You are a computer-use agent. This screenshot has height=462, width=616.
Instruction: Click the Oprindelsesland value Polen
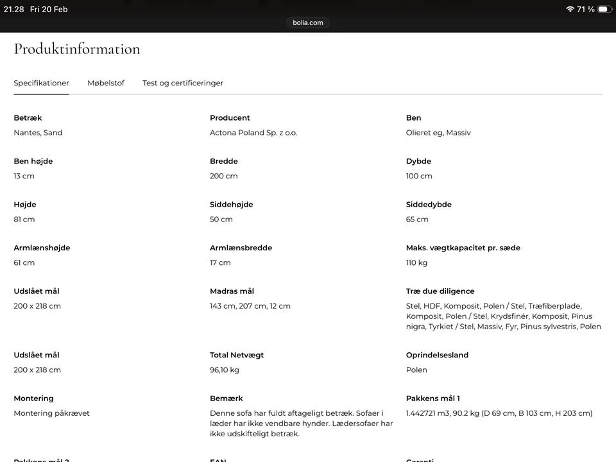(x=416, y=370)
